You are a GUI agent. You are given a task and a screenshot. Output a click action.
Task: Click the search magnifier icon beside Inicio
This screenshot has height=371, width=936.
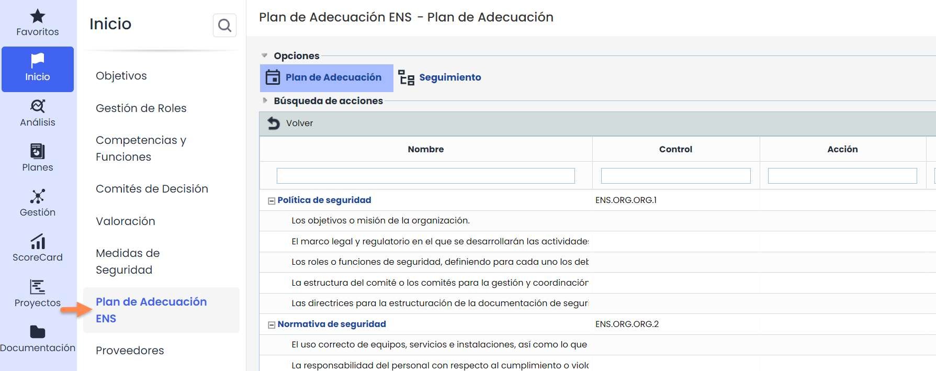point(224,25)
